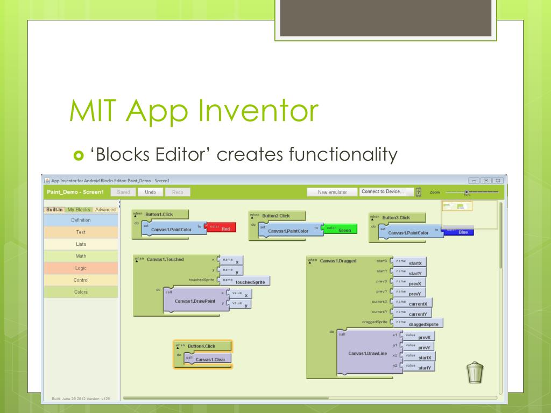Open the Colors block drawer
The width and height of the screenshot is (551, 413).
81,292
